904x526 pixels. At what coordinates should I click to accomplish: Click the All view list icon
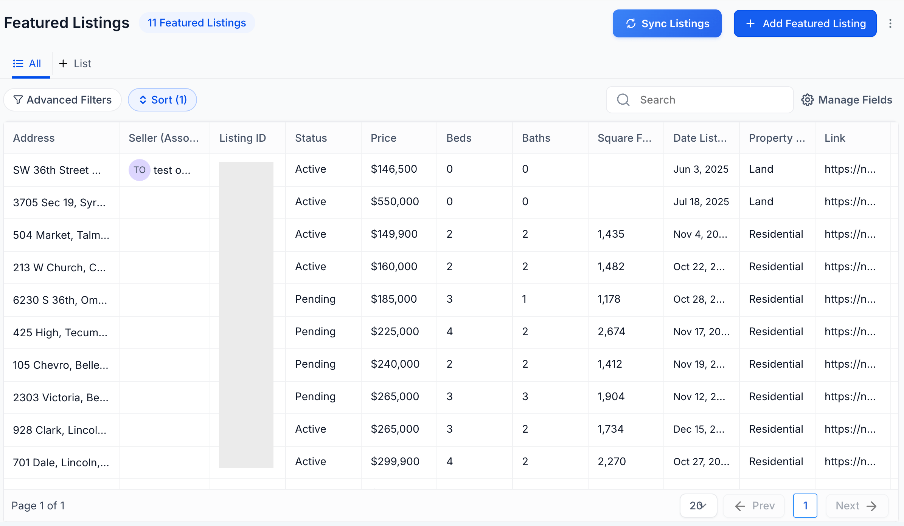(18, 63)
